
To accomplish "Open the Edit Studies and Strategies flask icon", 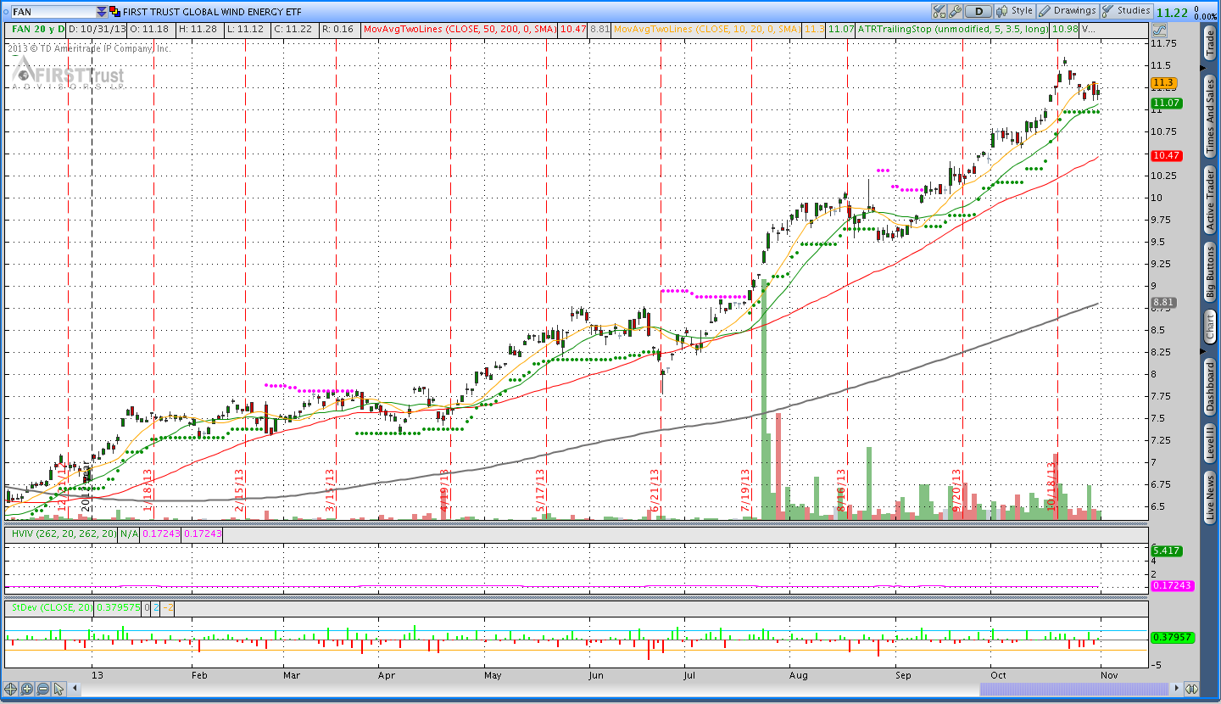I will click(939, 11).
